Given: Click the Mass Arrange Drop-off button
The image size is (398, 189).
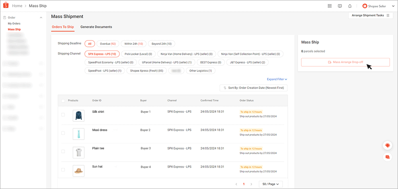Looking at the screenshot, I should [345, 62].
